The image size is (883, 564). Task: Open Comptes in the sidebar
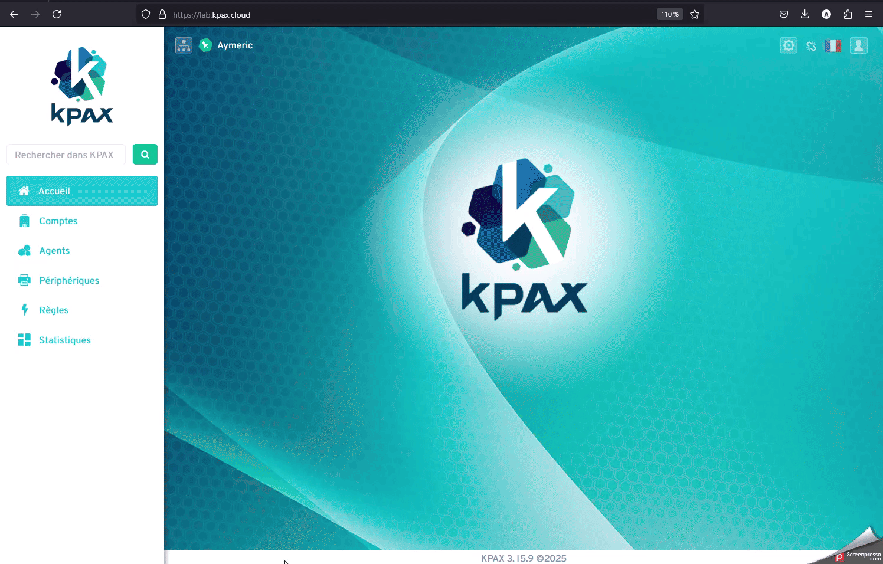click(58, 221)
